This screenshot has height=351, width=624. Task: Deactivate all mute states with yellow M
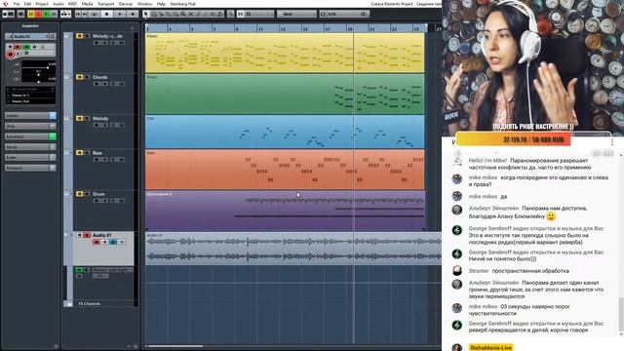(x=30, y=14)
